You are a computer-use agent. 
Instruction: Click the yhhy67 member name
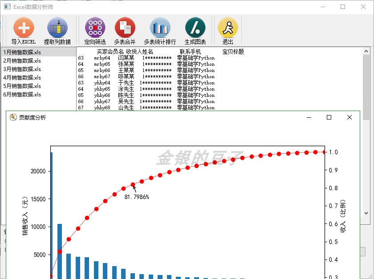(102, 101)
